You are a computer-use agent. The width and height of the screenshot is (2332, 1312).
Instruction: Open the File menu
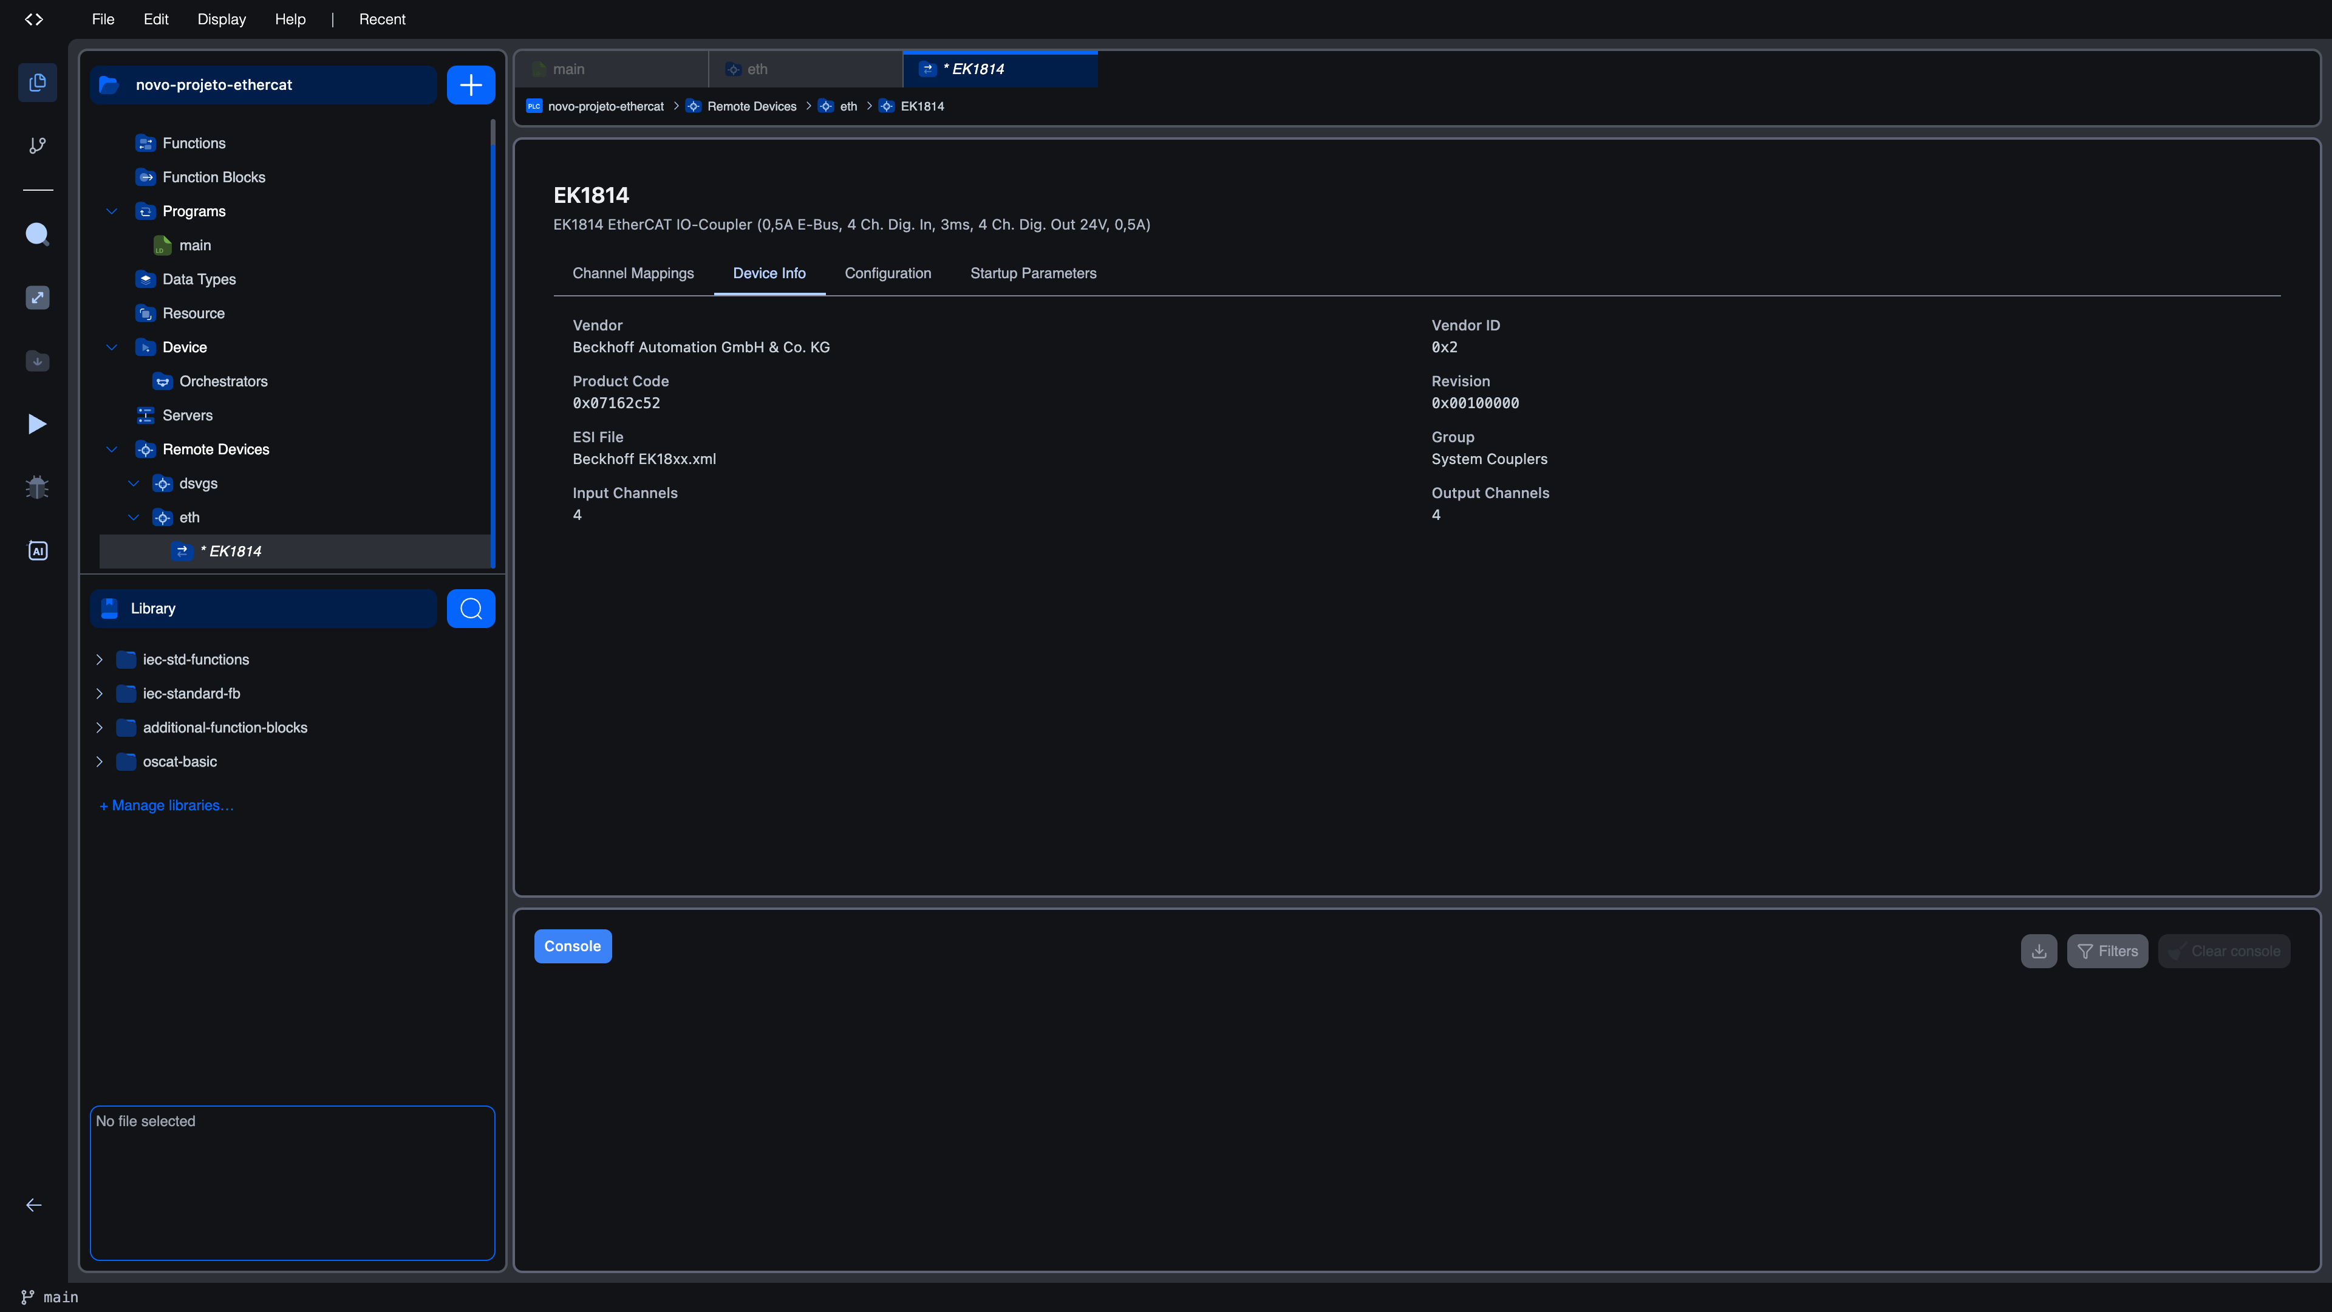[x=103, y=19]
